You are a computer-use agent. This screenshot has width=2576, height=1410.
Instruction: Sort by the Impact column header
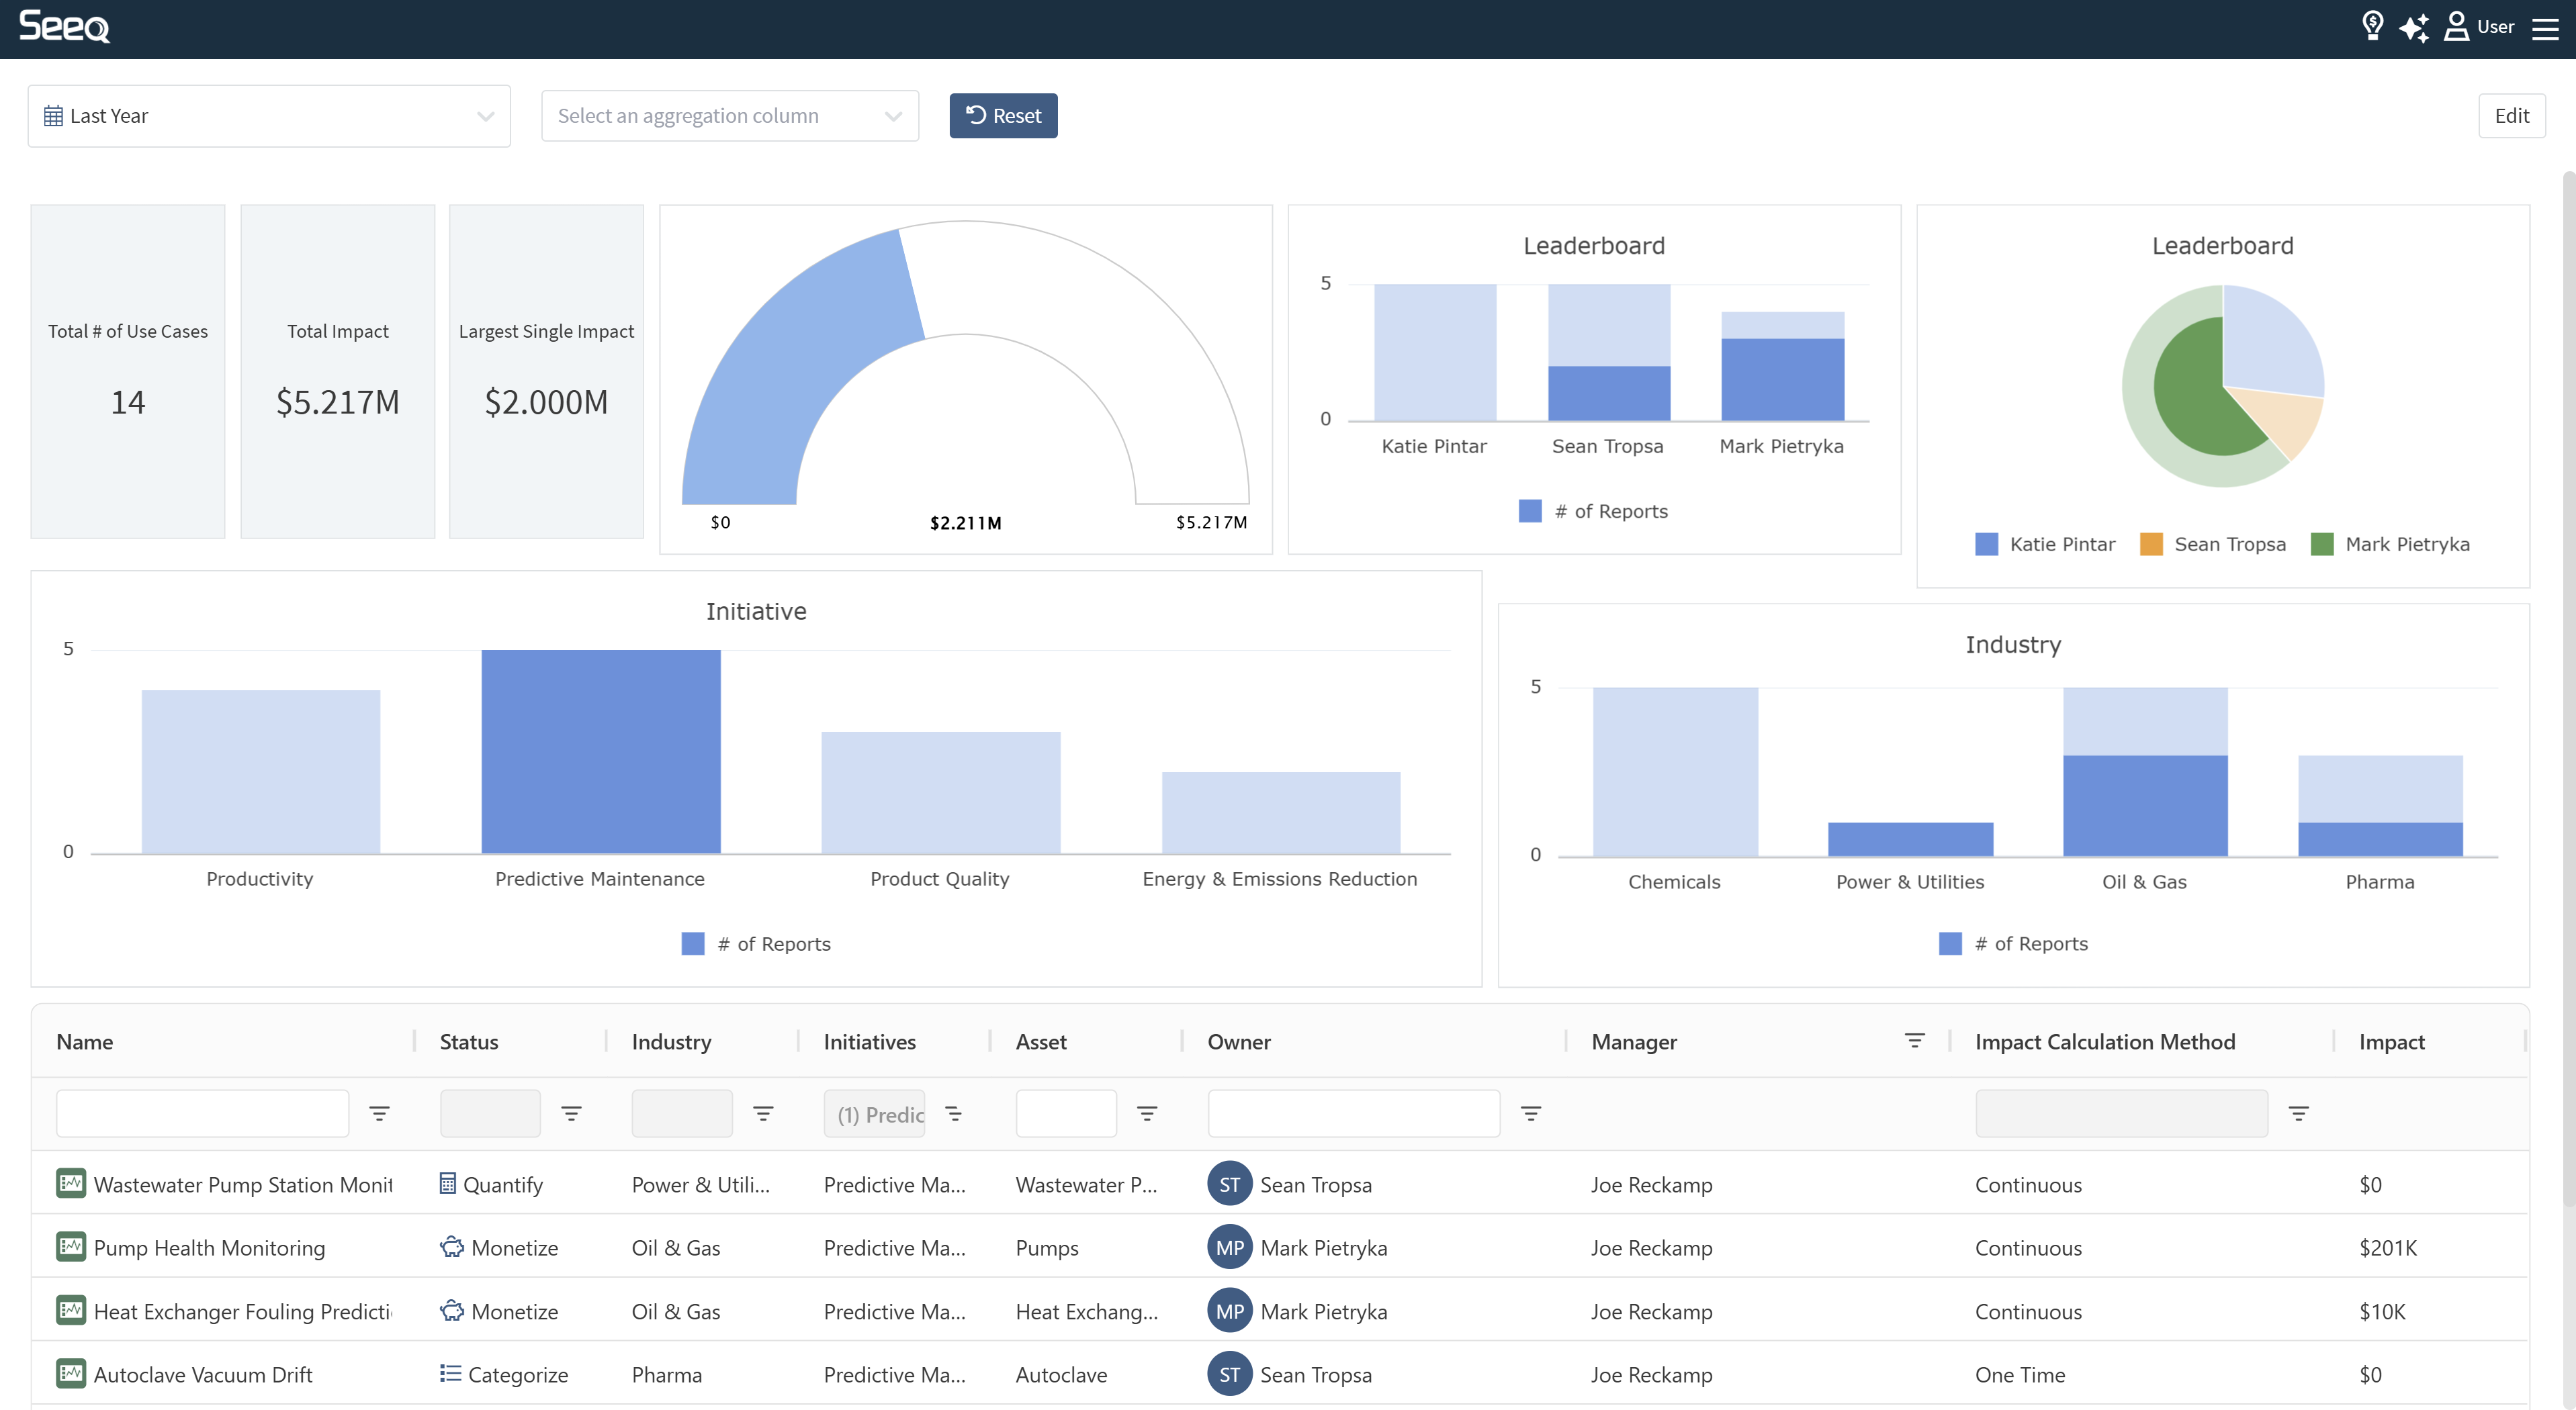pyautogui.click(x=2391, y=1042)
